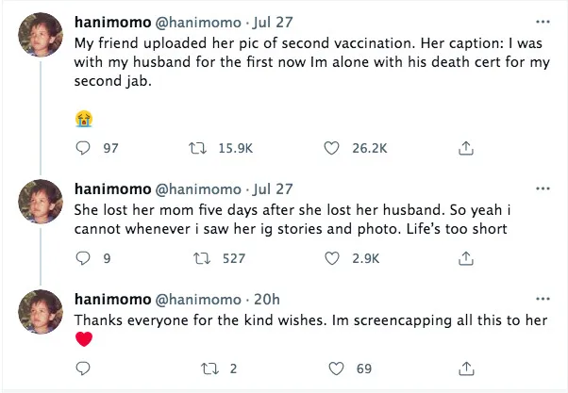Share the tweet about losing her mom
Image resolution: width=568 pixels, height=393 pixels.
click(x=464, y=258)
